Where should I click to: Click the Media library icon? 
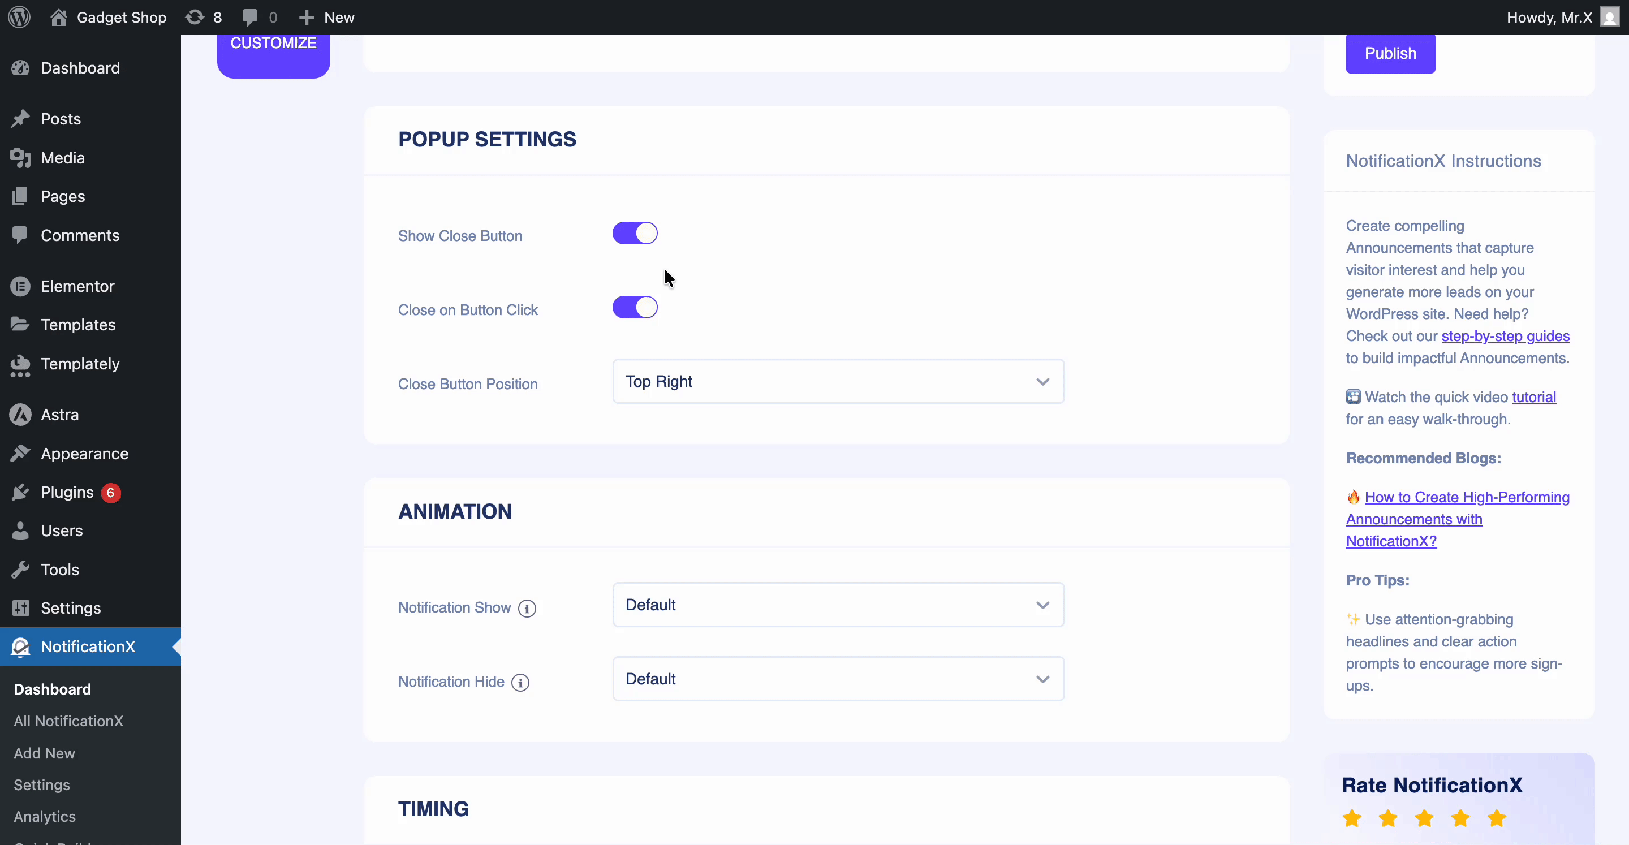click(x=20, y=157)
